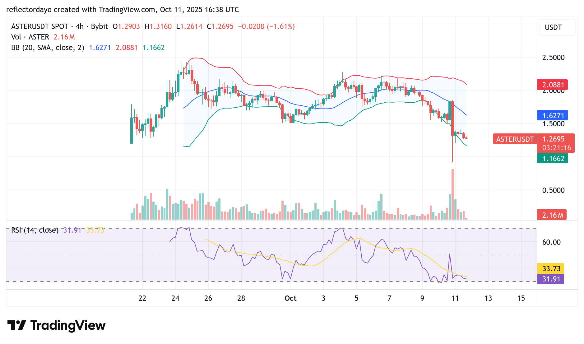Click the low price value 1.2614
Image resolution: width=584 pixels, height=344 pixels.
191,26
